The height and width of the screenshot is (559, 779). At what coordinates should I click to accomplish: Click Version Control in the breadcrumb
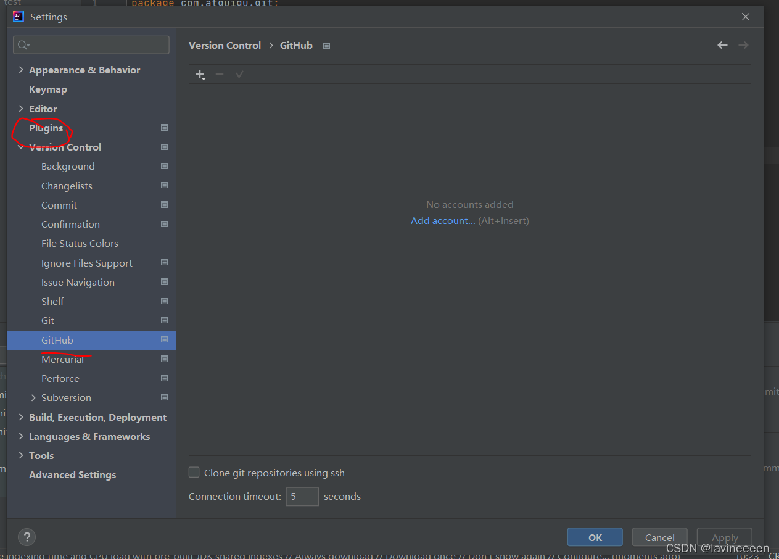[225, 45]
